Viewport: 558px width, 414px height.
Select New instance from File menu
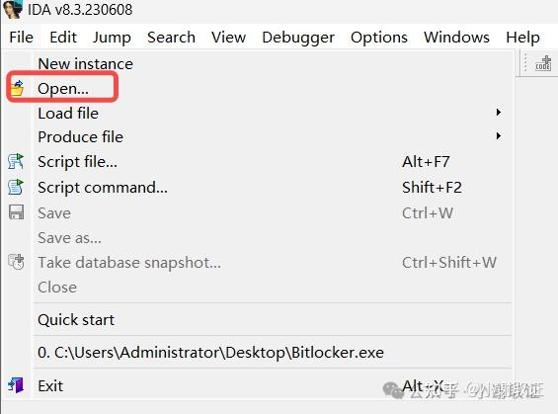[x=85, y=64]
